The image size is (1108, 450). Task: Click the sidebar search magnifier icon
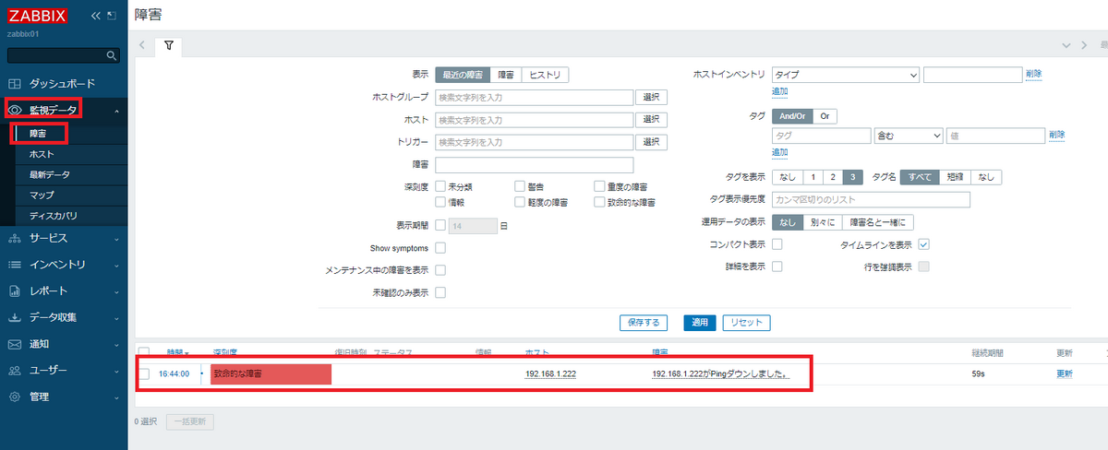click(112, 56)
